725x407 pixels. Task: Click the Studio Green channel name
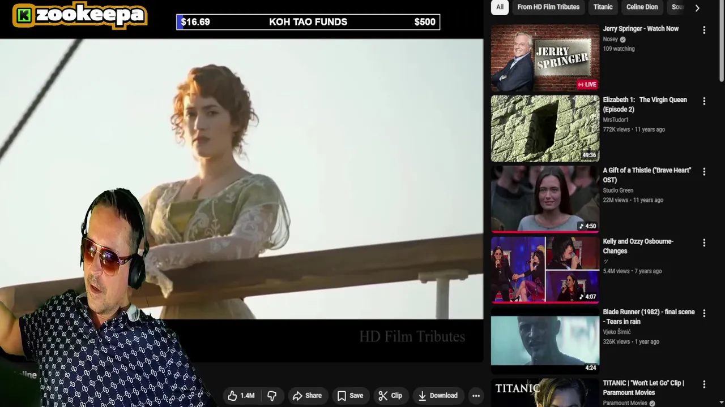coord(618,190)
